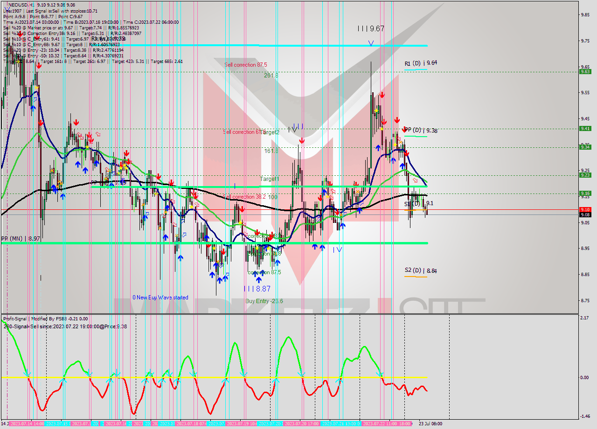Click the green 9.34 price tag
The image size is (597, 429).
point(585,147)
